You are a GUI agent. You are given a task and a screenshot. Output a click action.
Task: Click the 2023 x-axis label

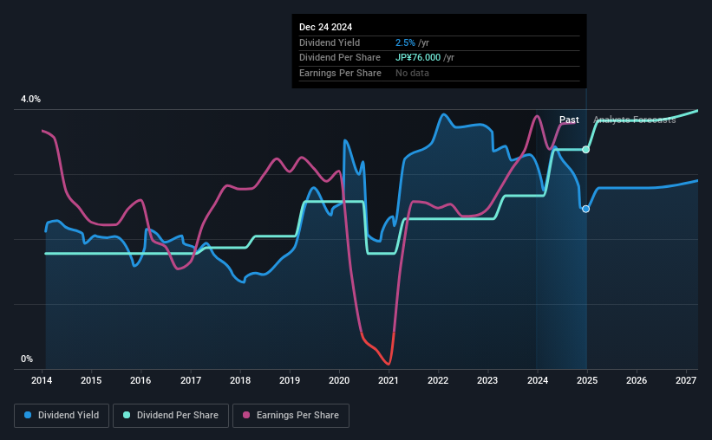pos(487,380)
